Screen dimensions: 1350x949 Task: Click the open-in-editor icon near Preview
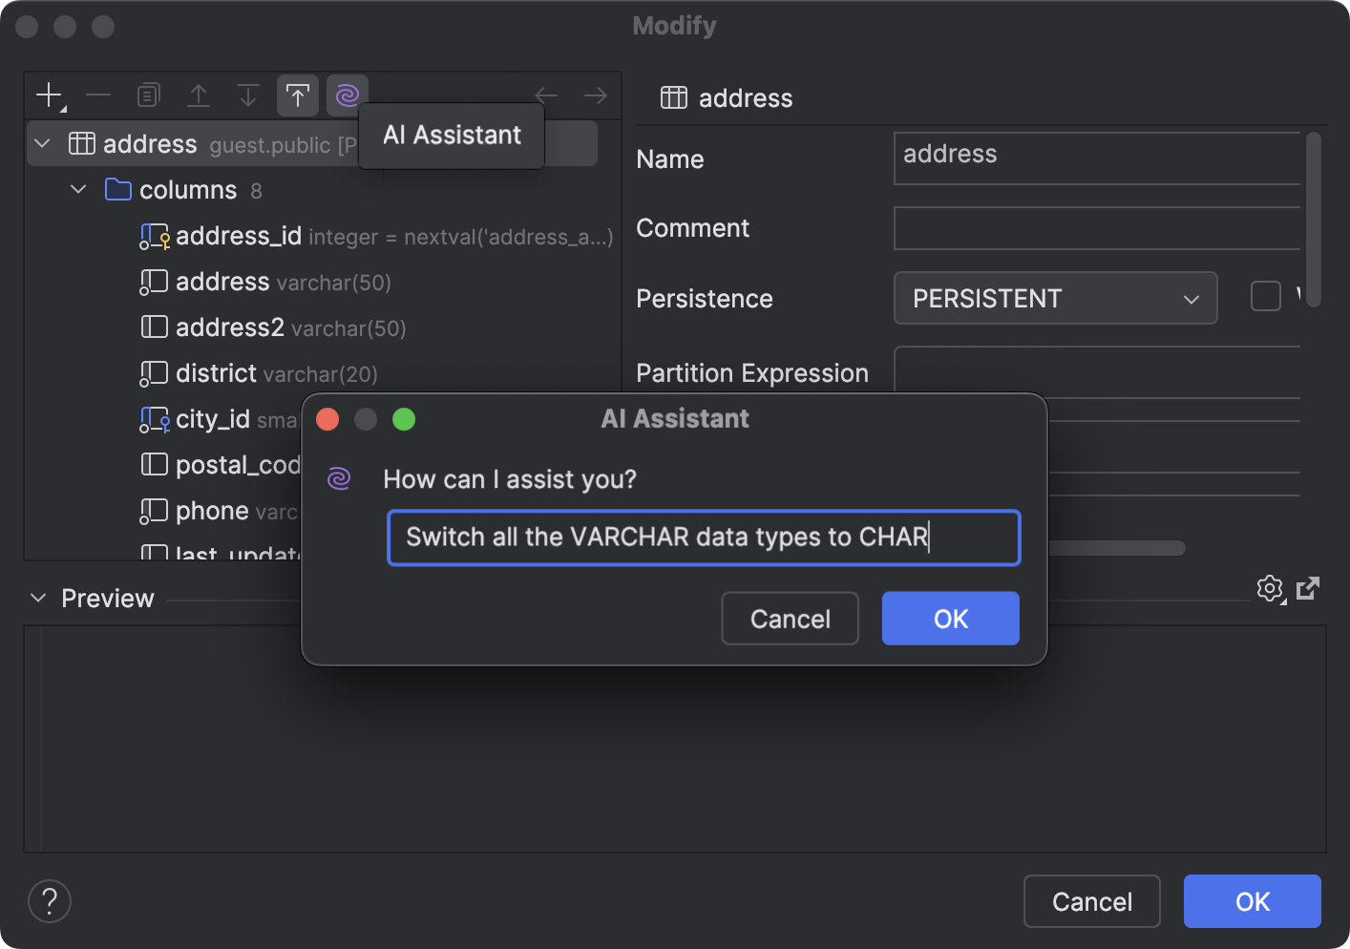point(1308,588)
